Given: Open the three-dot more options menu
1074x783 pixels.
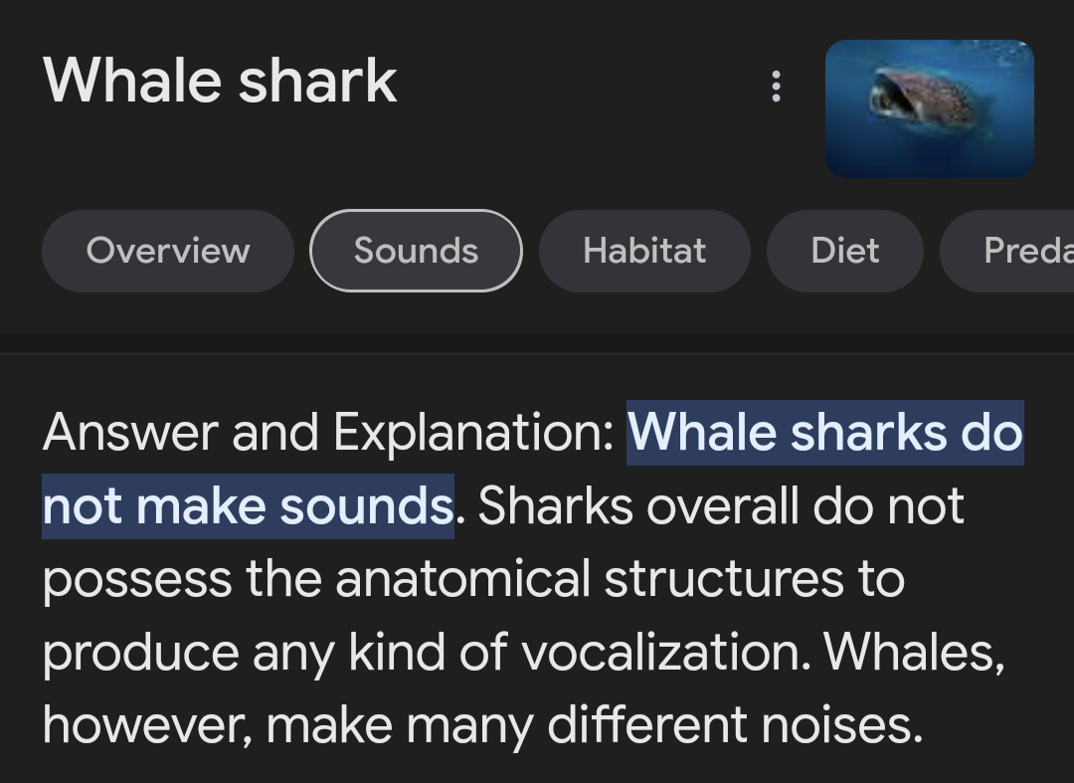Looking at the screenshot, I should pos(776,87).
